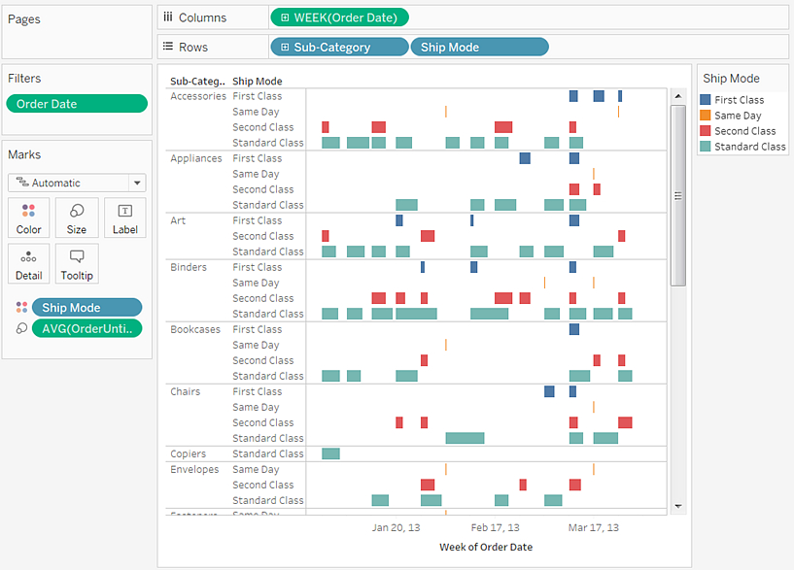Open the Size marks card button

point(77,218)
